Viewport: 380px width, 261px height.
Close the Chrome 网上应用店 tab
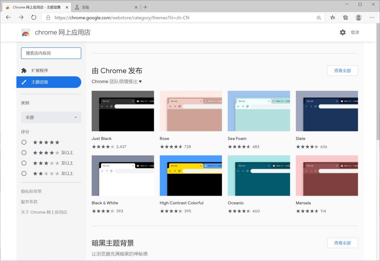[x=67, y=7]
